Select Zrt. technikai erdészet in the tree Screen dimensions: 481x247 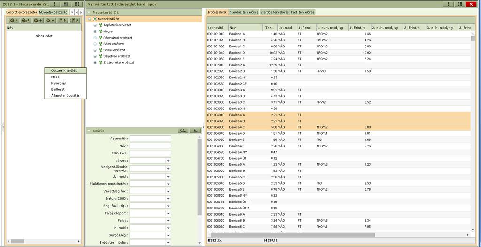point(119,62)
